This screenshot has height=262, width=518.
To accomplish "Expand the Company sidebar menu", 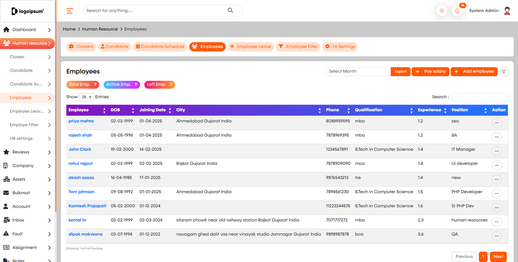I will [x=28, y=166].
